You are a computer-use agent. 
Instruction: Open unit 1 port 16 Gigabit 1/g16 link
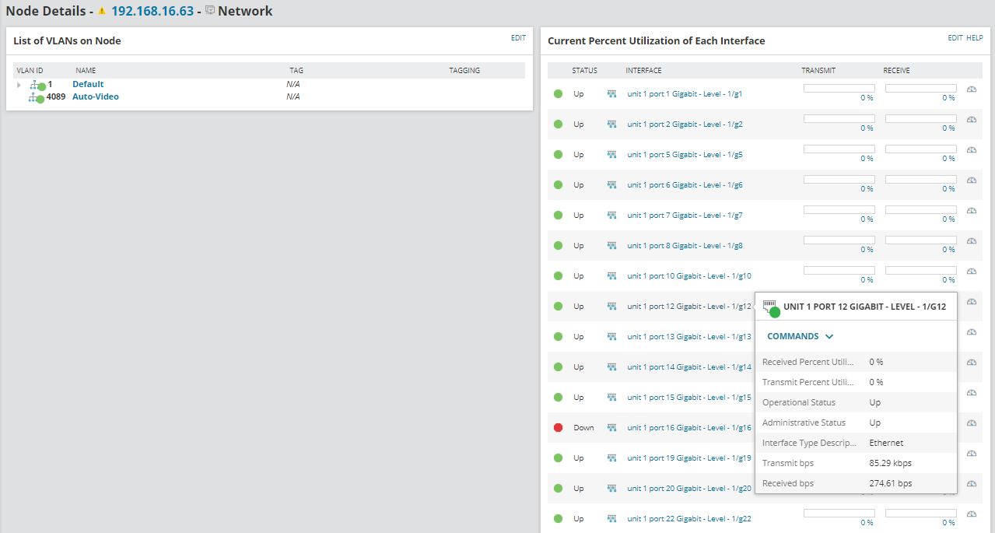pyautogui.click(x=689, y=428)
